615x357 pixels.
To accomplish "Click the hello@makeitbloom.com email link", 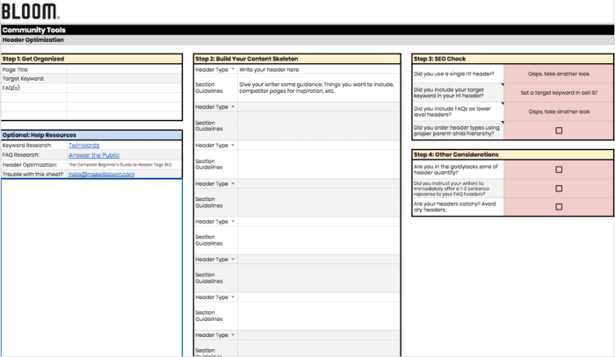I will [101, 174].
